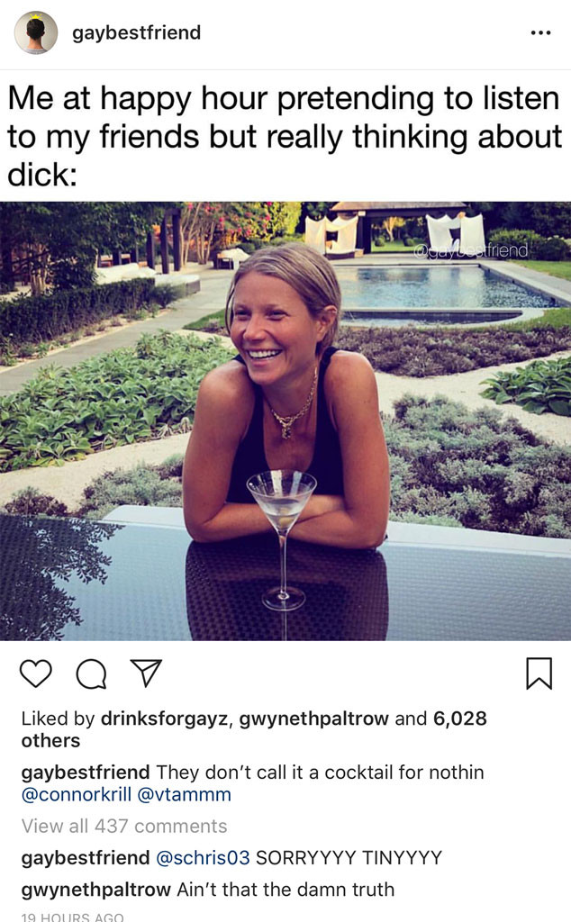571x922 pixels.
Task: Save post with bookmark icon
Action: pyautogui.click(x=538, y=673)
